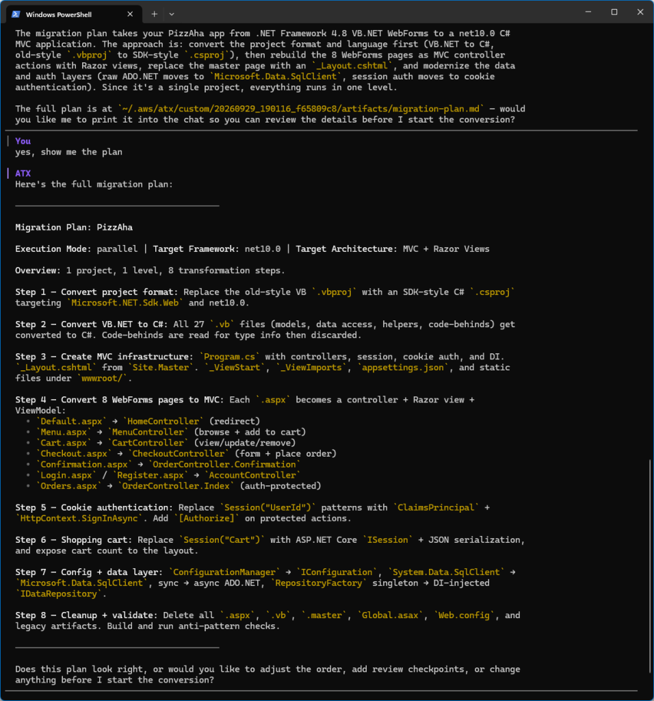
Task: Click the 'Execution Mode:' label
Action: 53,249
